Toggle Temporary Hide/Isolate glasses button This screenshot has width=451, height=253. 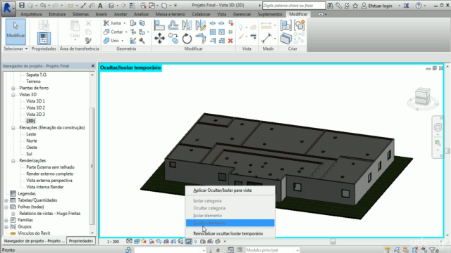click(188, 242)
